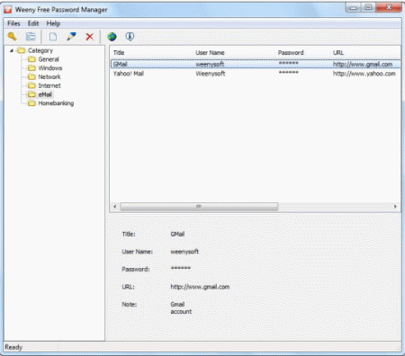This screenshot has height=356, width=405.
Task: Click the Weeny app icon in the title bar
Action: click(8, 10)
